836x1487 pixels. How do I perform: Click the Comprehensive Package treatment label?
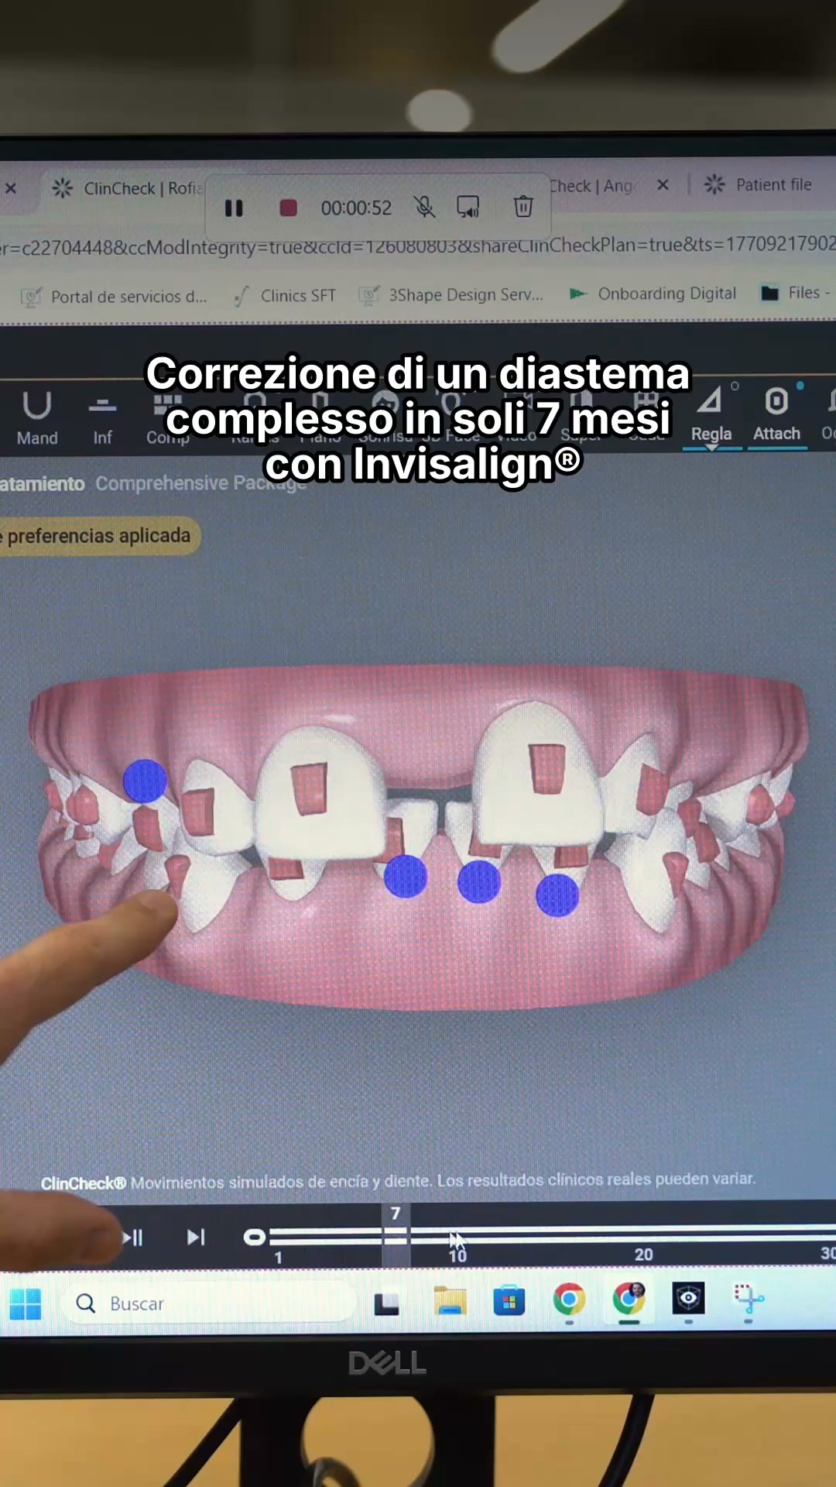coord(201,483)
